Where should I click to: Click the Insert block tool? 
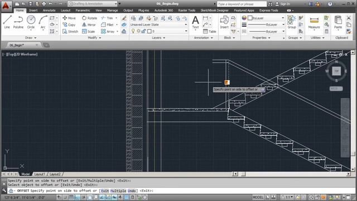point(224,22)
